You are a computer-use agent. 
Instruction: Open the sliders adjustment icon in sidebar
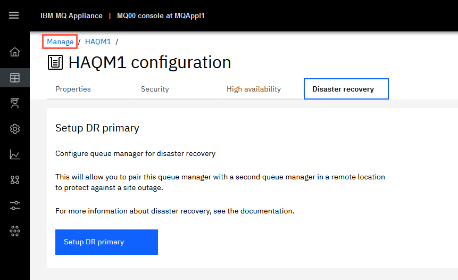tap(14, 205)
